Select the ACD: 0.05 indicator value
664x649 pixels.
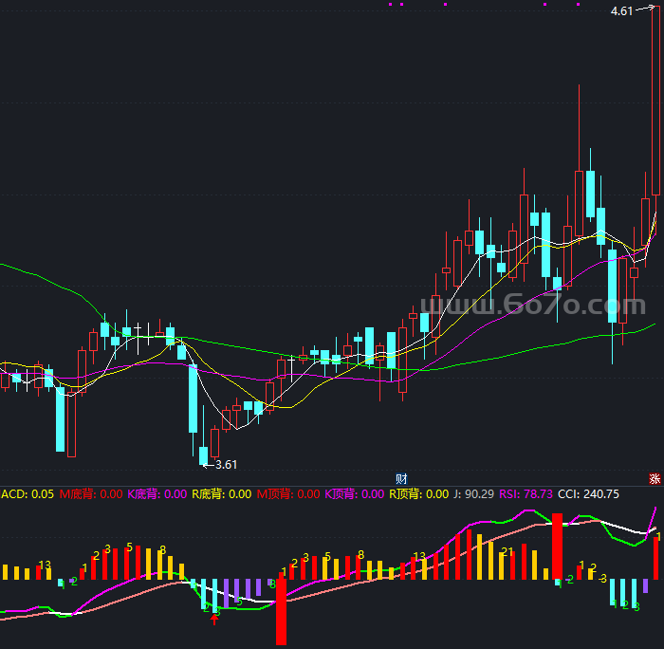pyautogui.click(x=28, y=493)
